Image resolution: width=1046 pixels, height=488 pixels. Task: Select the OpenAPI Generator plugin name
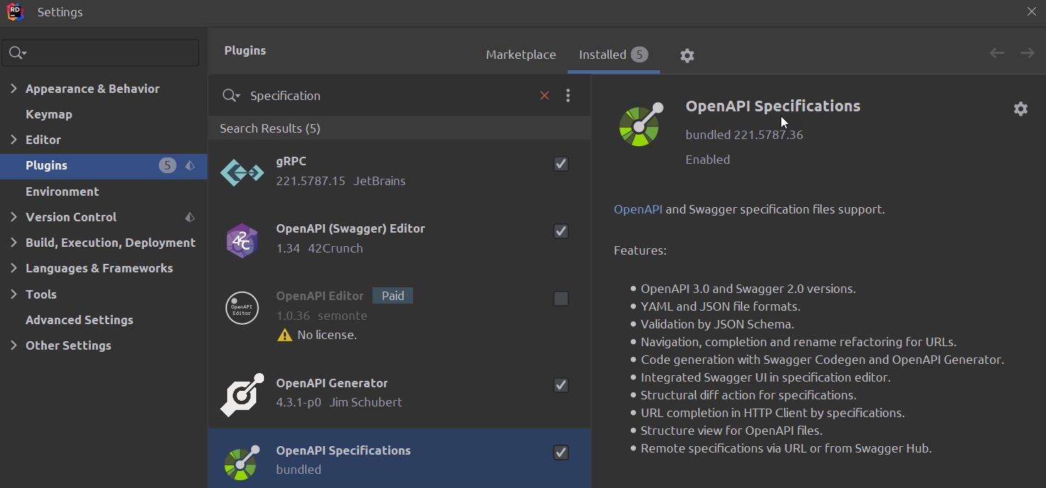(x=331, y=383)
